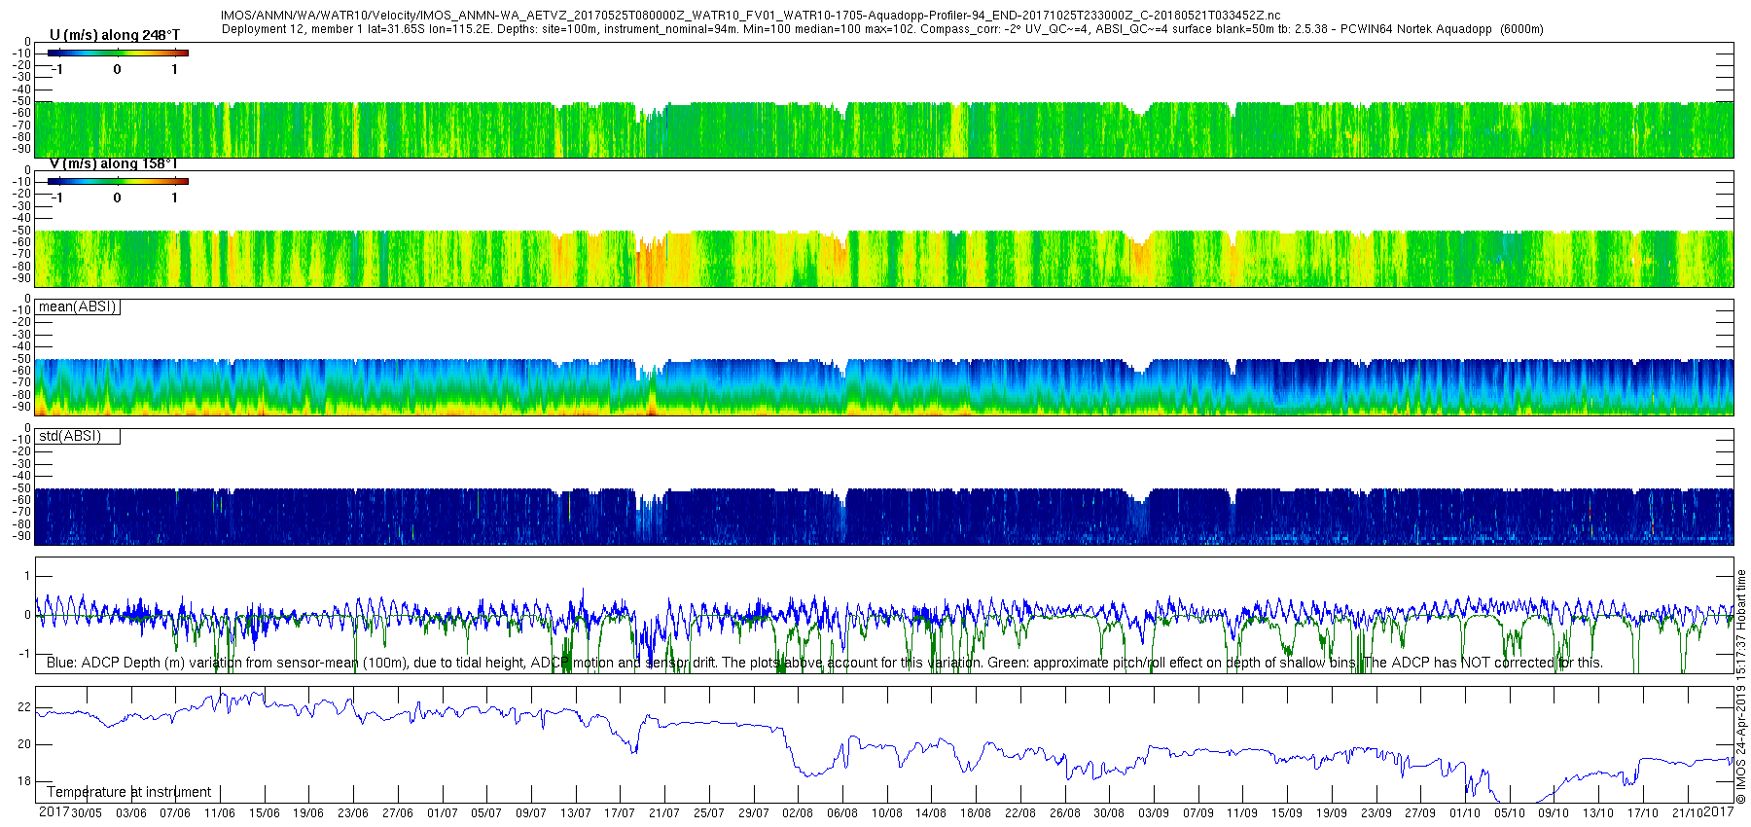Select the NetCDF file path title line
This screenshot has width=1751, height=827.
click(751, 16)
